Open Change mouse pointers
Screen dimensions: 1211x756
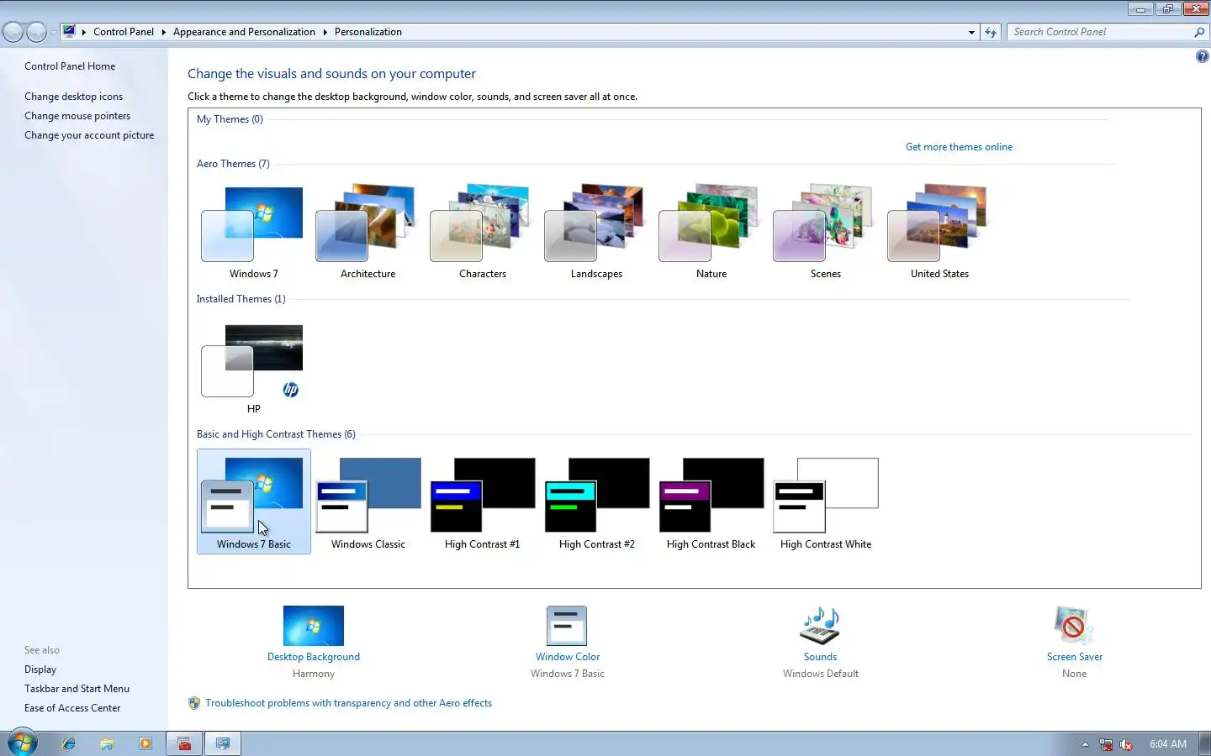tap(77, 116)
